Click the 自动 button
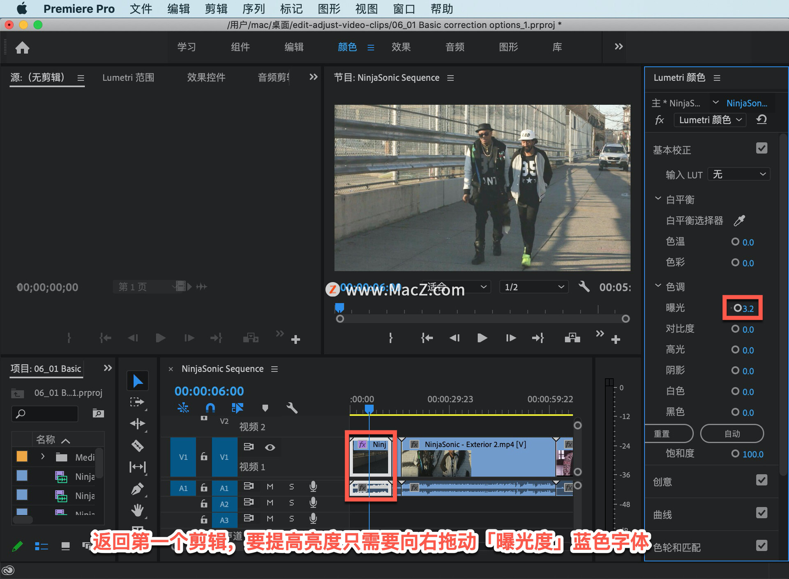This screenshot has width=789, height=579. pos(732,434)
